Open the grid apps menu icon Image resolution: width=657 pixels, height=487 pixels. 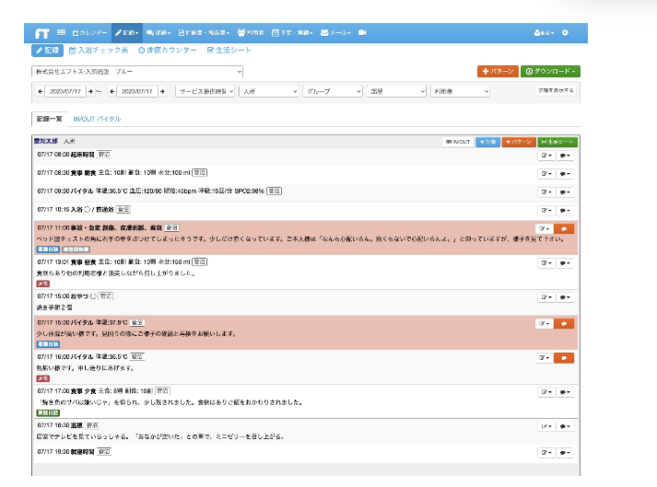tap(60, 32)
